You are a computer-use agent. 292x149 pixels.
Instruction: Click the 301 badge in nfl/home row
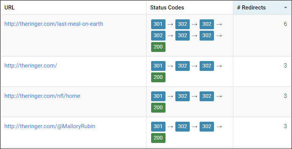[x=158, y=96]
